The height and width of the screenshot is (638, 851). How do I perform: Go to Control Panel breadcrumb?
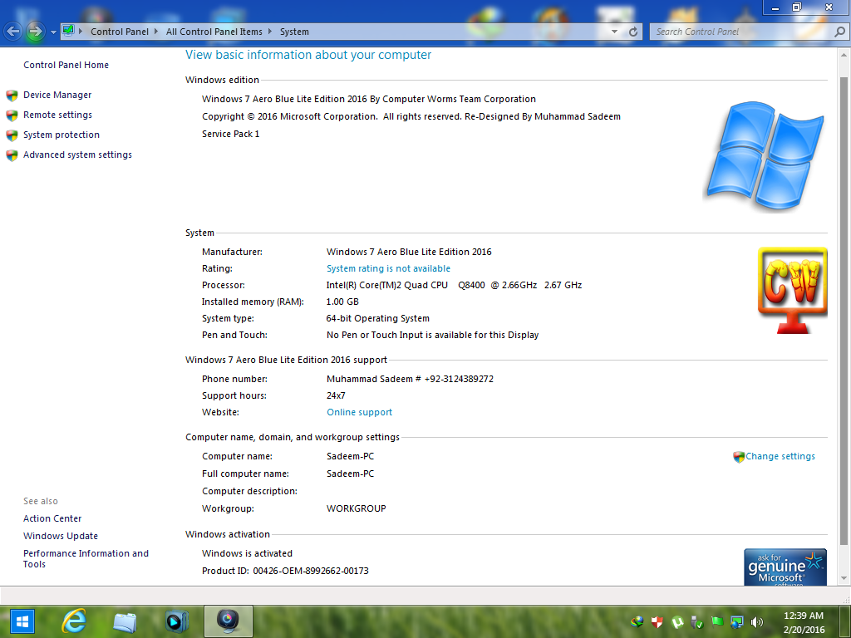point(120,32)
